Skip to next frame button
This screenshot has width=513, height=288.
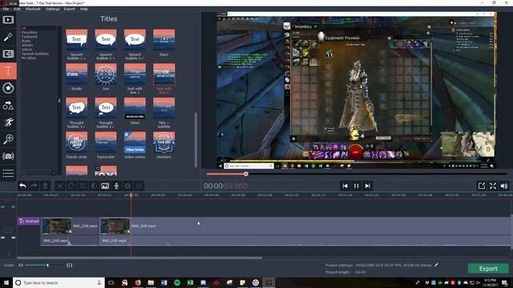tap(368, 186)
